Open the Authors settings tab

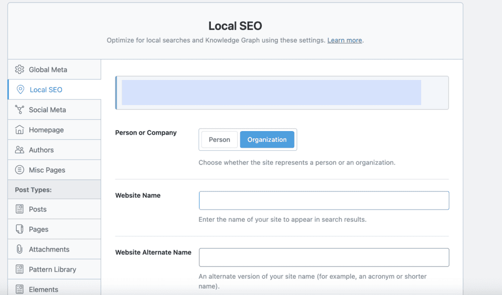pyautogui.click(x=54, y=150)
